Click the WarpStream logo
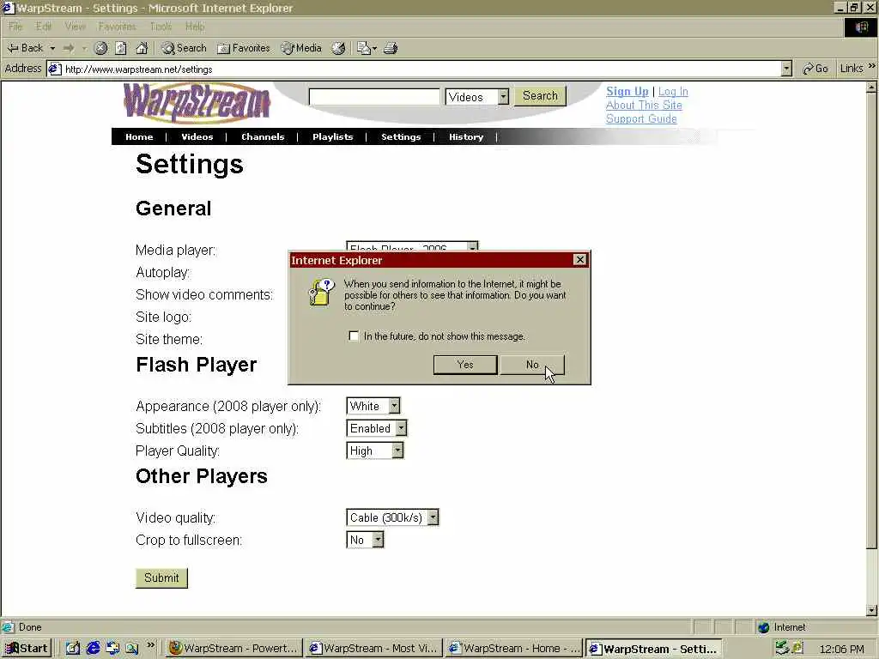 (x=197, y=103)
